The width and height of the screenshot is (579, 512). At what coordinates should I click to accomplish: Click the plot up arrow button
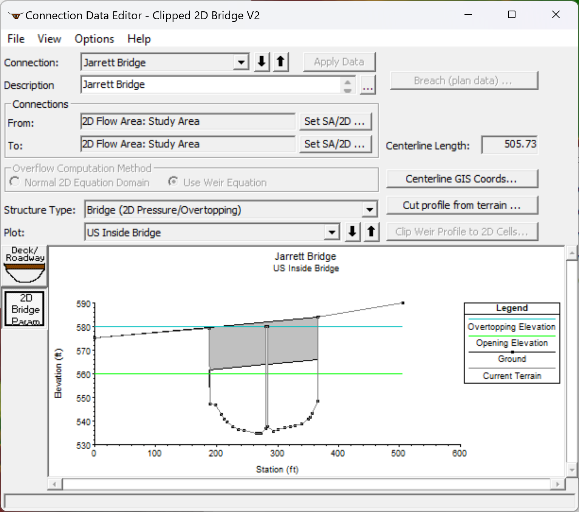(x=371, y=232)
